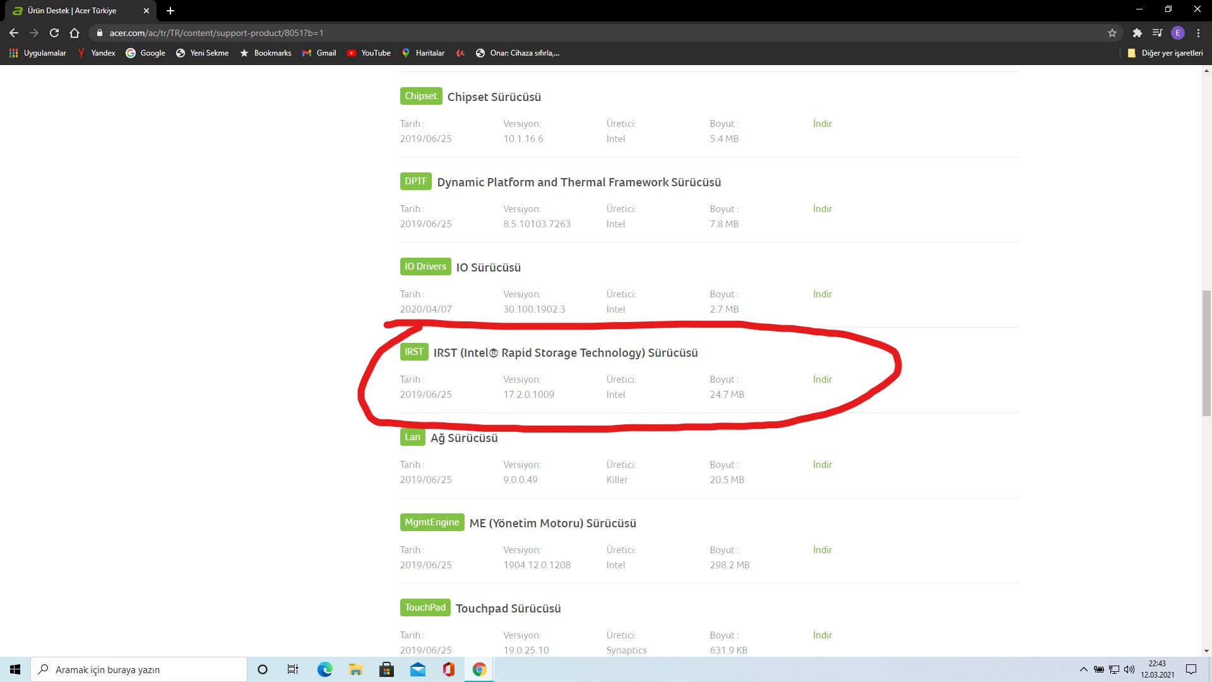Download the Touchpad driver with İndir
Viewport: 1212px width, 682px height.
(x=822, y=635)
